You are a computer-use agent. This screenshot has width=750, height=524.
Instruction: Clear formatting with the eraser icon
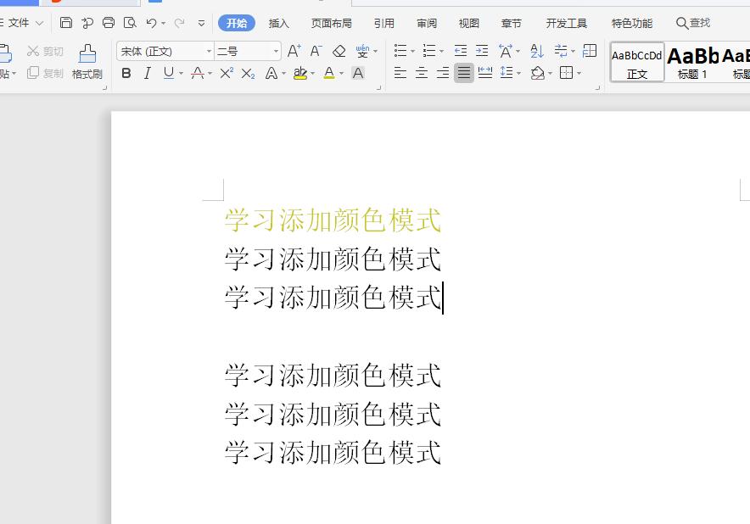point(339,51)
